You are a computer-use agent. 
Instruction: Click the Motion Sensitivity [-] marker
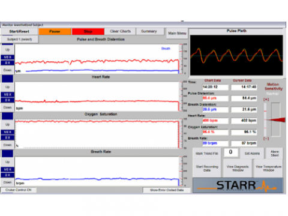(266, 139)
